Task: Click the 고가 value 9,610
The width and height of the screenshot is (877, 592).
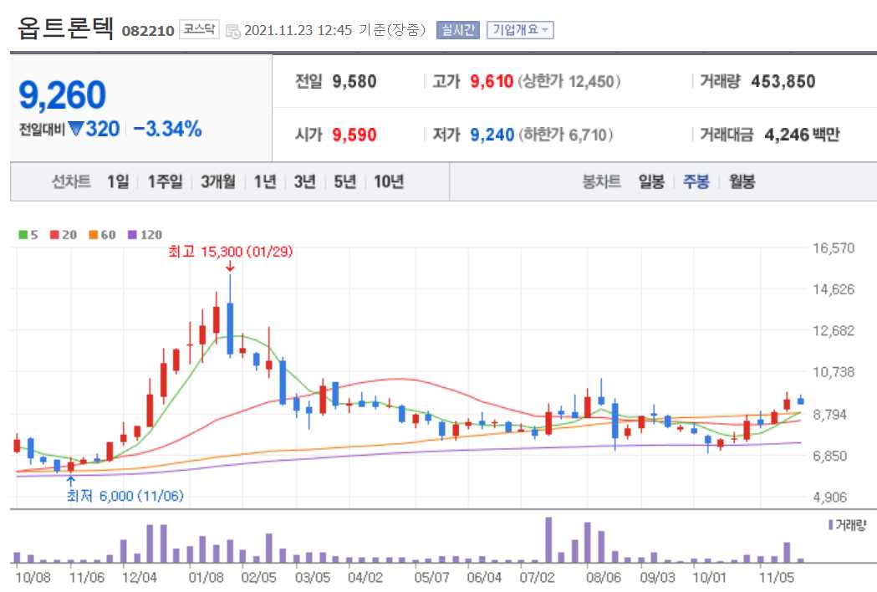Action: 492,82
